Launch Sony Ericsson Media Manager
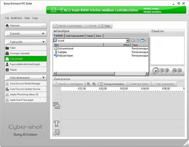This screenshot has height=147, width=189. coord(26,84)
